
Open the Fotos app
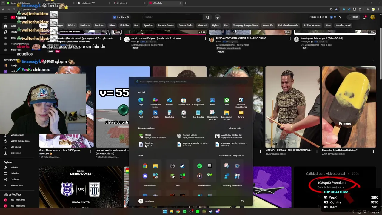[212, 102]
